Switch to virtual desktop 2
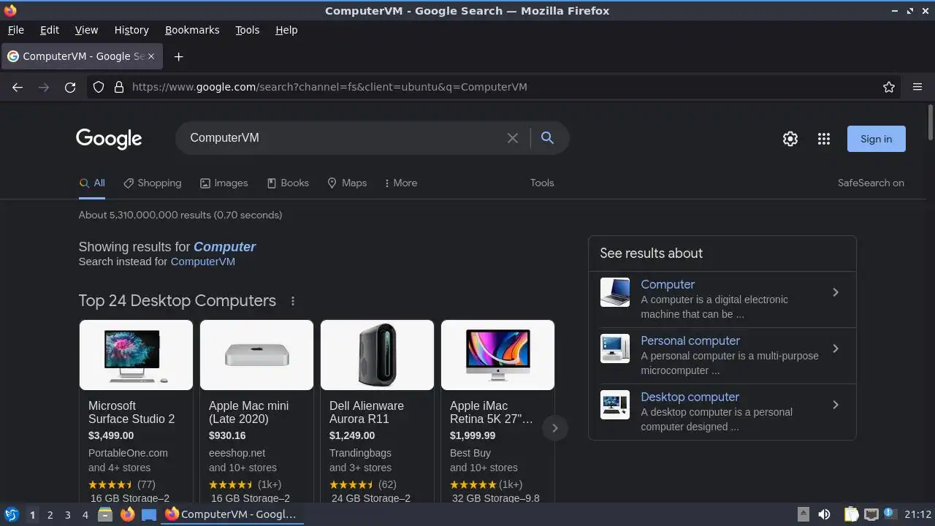The image size is (935, 526). (x=50, y=515)
